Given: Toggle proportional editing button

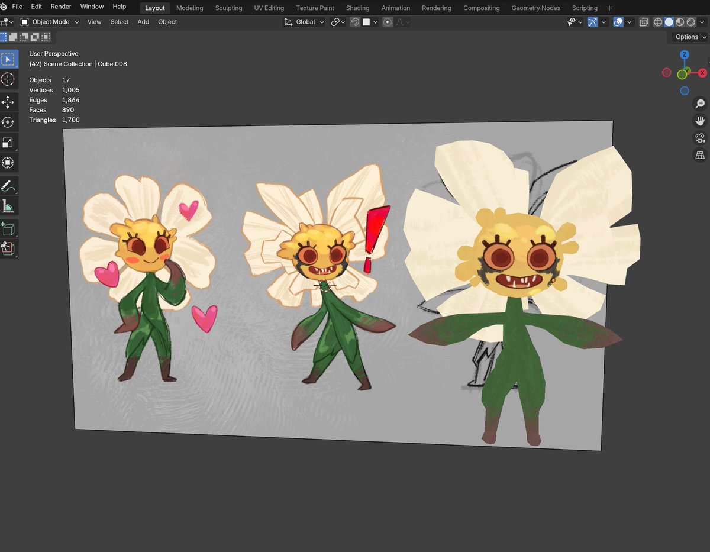Looking at the screenshot, I should [388, 22].
